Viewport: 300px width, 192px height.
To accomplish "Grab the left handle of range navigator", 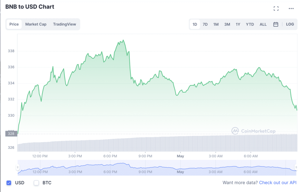I will [x=18, y=167].
